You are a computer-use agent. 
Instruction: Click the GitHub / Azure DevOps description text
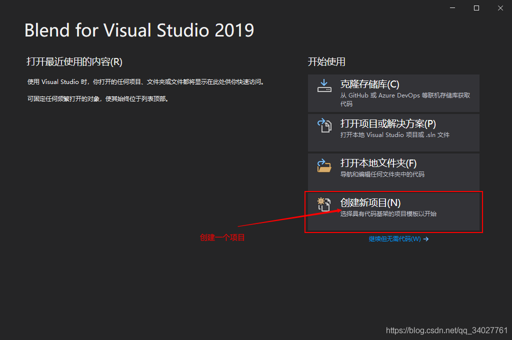(405, 99)
